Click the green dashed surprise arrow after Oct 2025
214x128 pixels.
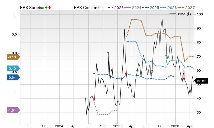click(166, 59)
